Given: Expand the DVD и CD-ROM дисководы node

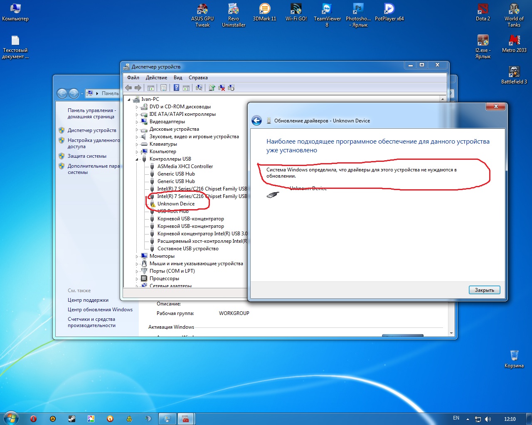Looking at the screenshot, I should 137,107.
